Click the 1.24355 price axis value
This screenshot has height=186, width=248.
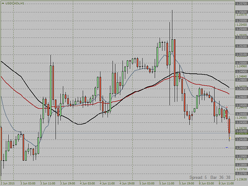(242, 118)
